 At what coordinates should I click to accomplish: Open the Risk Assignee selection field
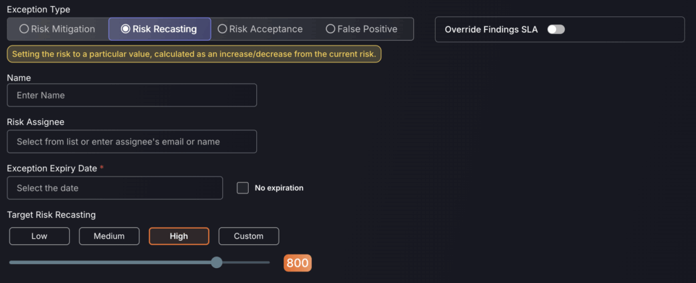(131, 142)
